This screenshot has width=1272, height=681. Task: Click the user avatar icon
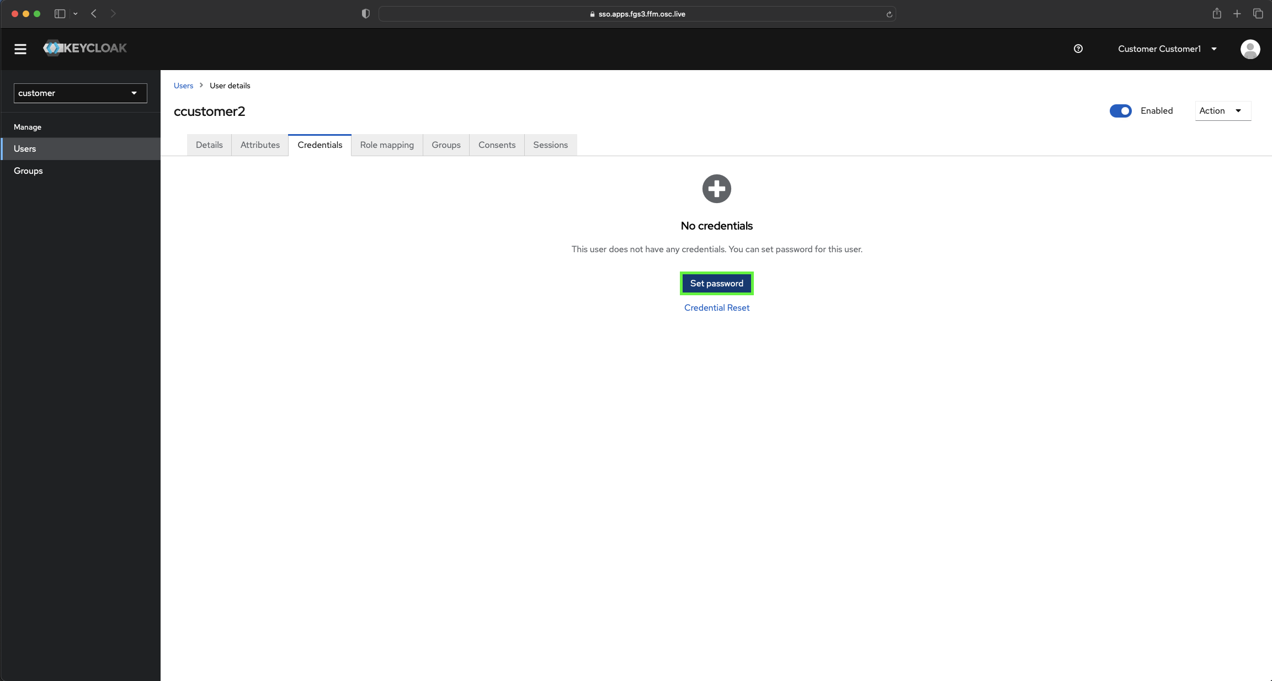(x=1250, y=49)
